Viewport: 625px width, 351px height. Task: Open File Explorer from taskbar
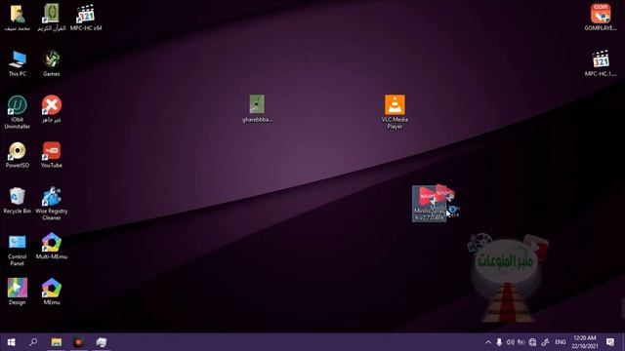click(57, 342)
